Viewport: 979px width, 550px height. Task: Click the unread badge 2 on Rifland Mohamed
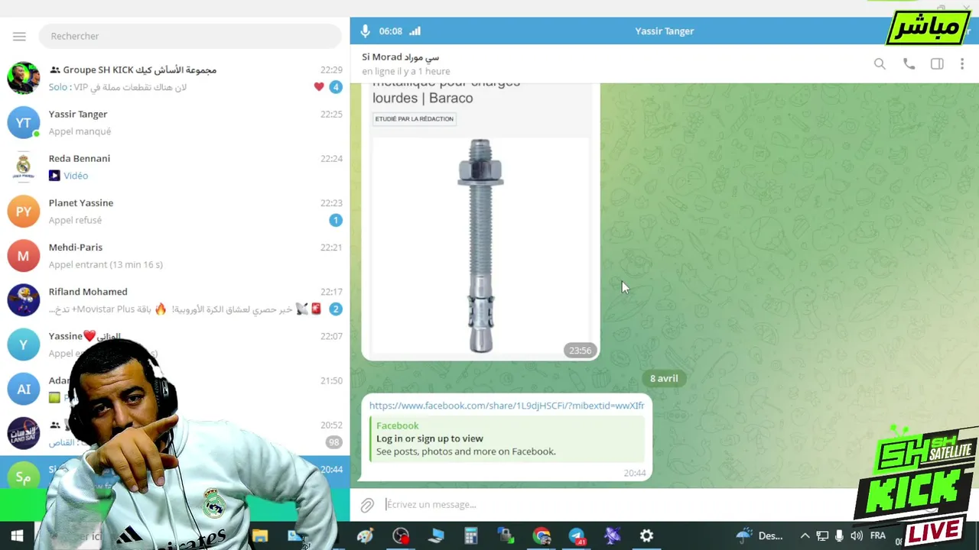335,309
